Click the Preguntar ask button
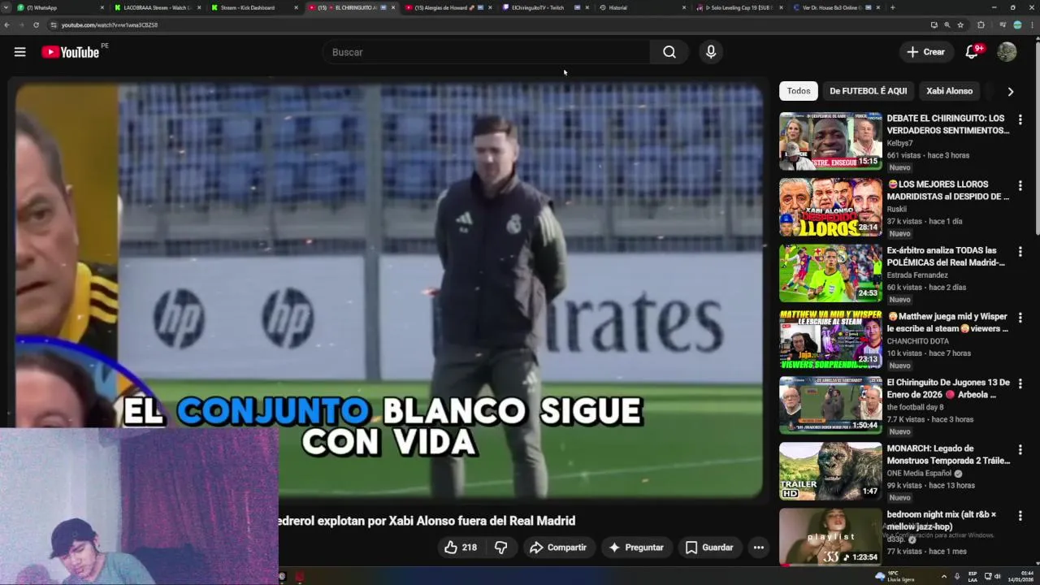 pos(635,548)
